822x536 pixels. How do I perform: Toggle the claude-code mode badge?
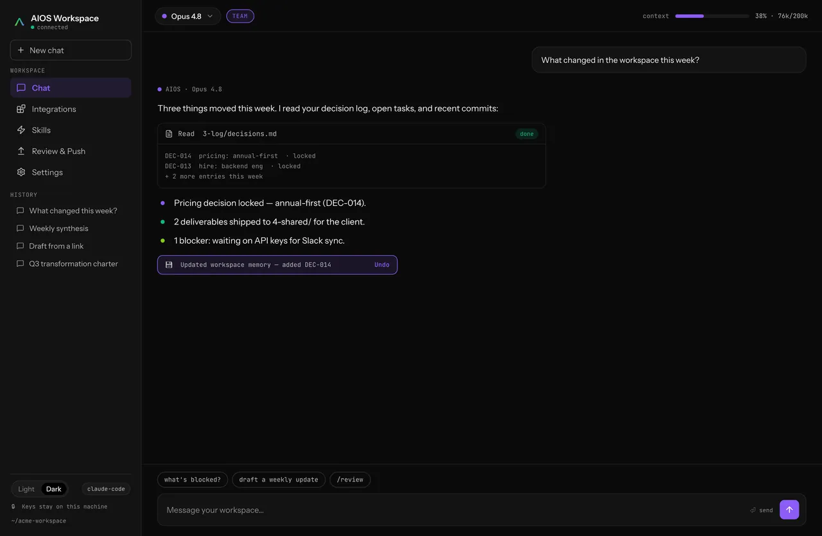106,489
